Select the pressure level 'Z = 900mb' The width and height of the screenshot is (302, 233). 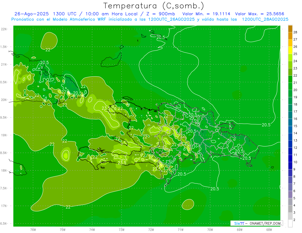161,14
